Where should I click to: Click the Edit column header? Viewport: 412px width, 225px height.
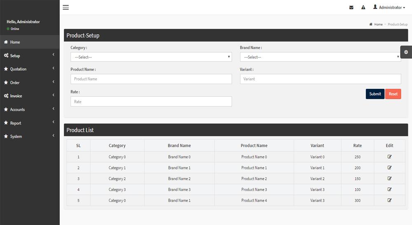(x=389, y=146)
